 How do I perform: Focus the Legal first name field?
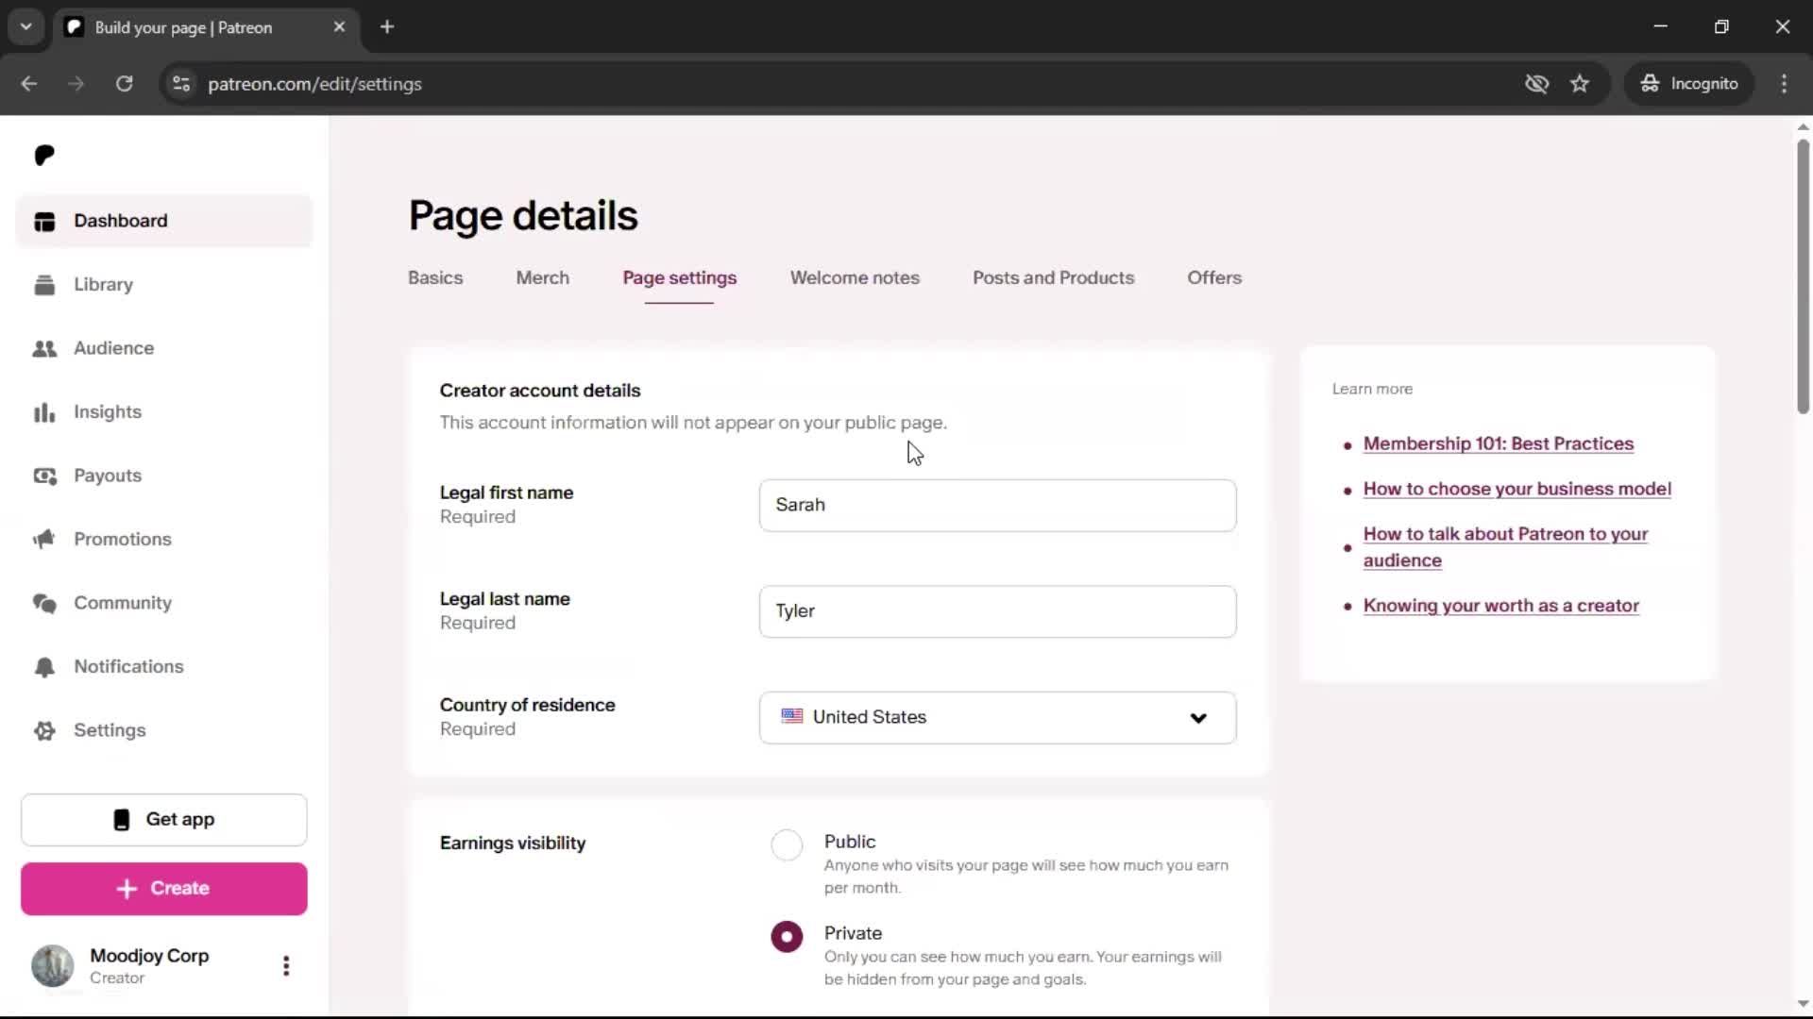tap(997, 506)
